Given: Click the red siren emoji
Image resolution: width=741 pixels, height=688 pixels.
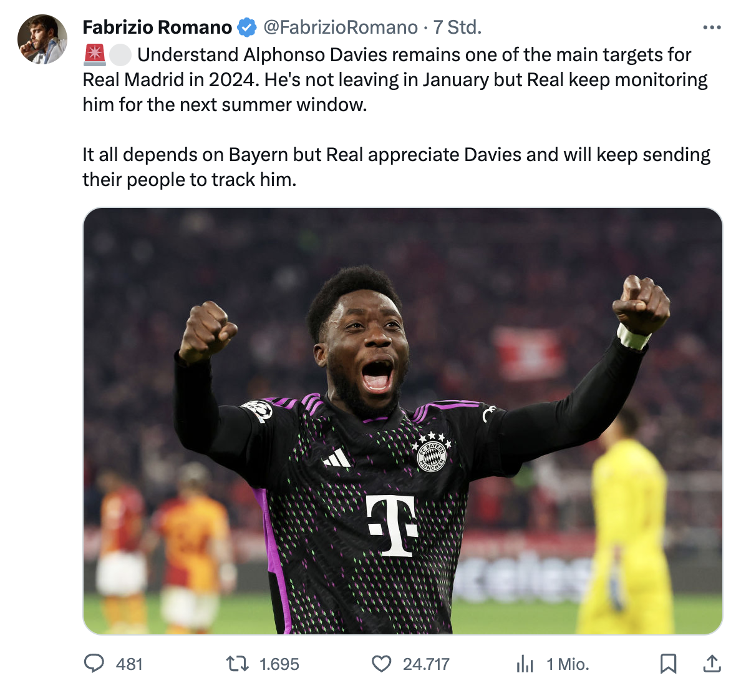Looking at the screenshot, I should coord(94,55).
